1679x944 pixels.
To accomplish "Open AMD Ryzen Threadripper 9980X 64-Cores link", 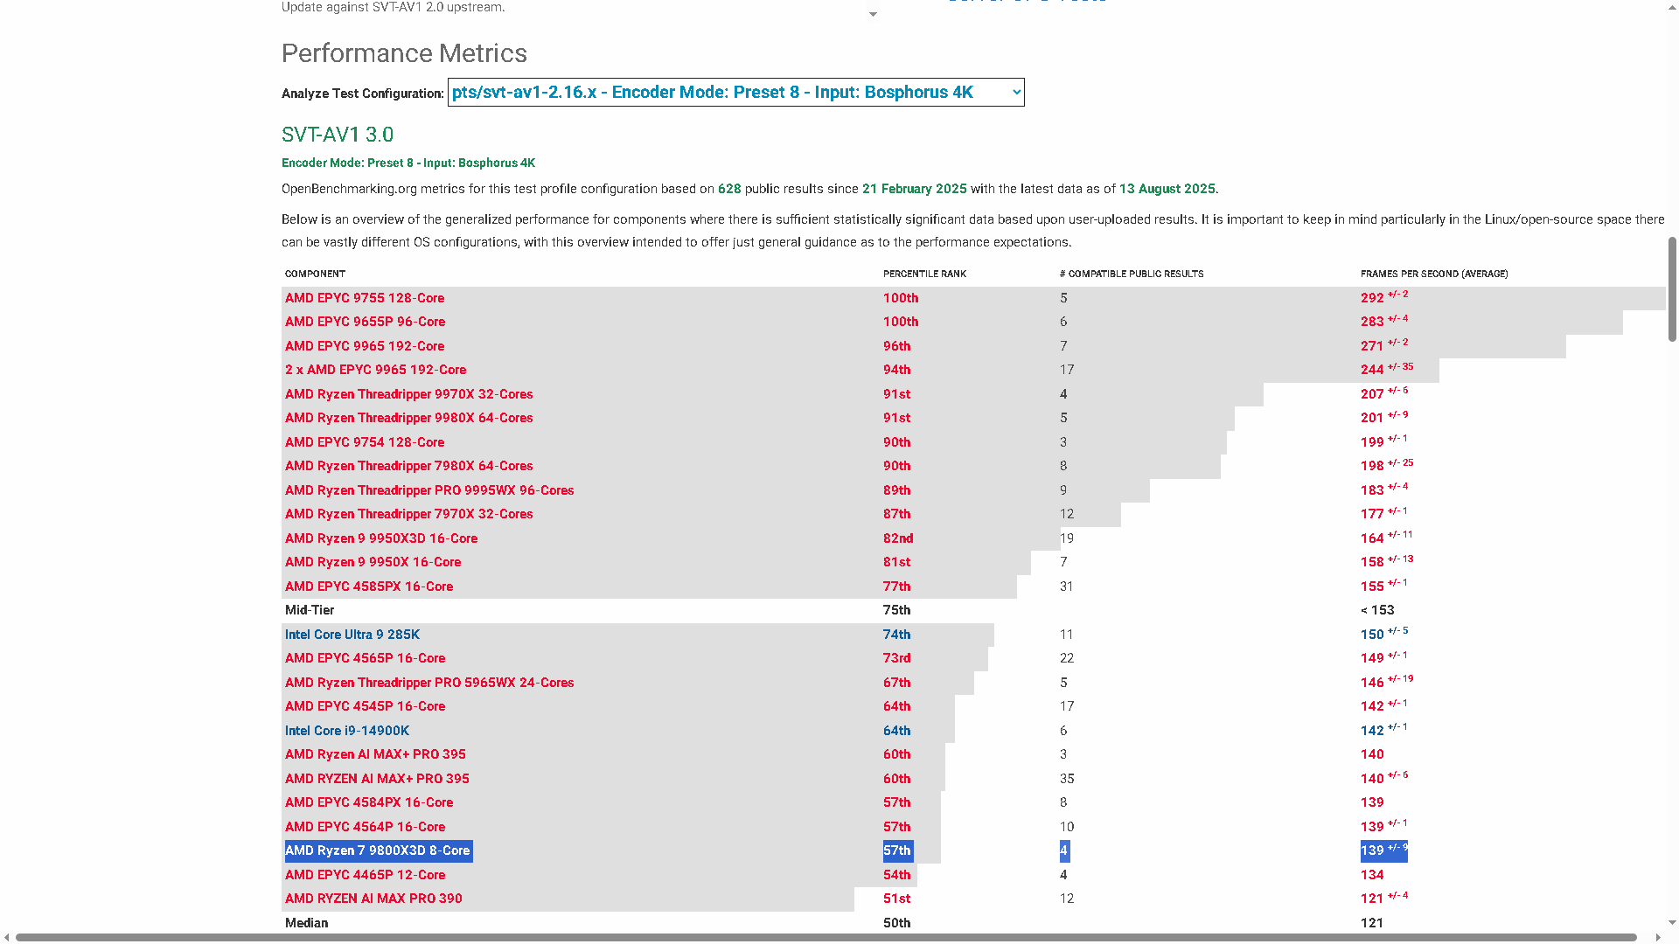I will tap(408, 418).
